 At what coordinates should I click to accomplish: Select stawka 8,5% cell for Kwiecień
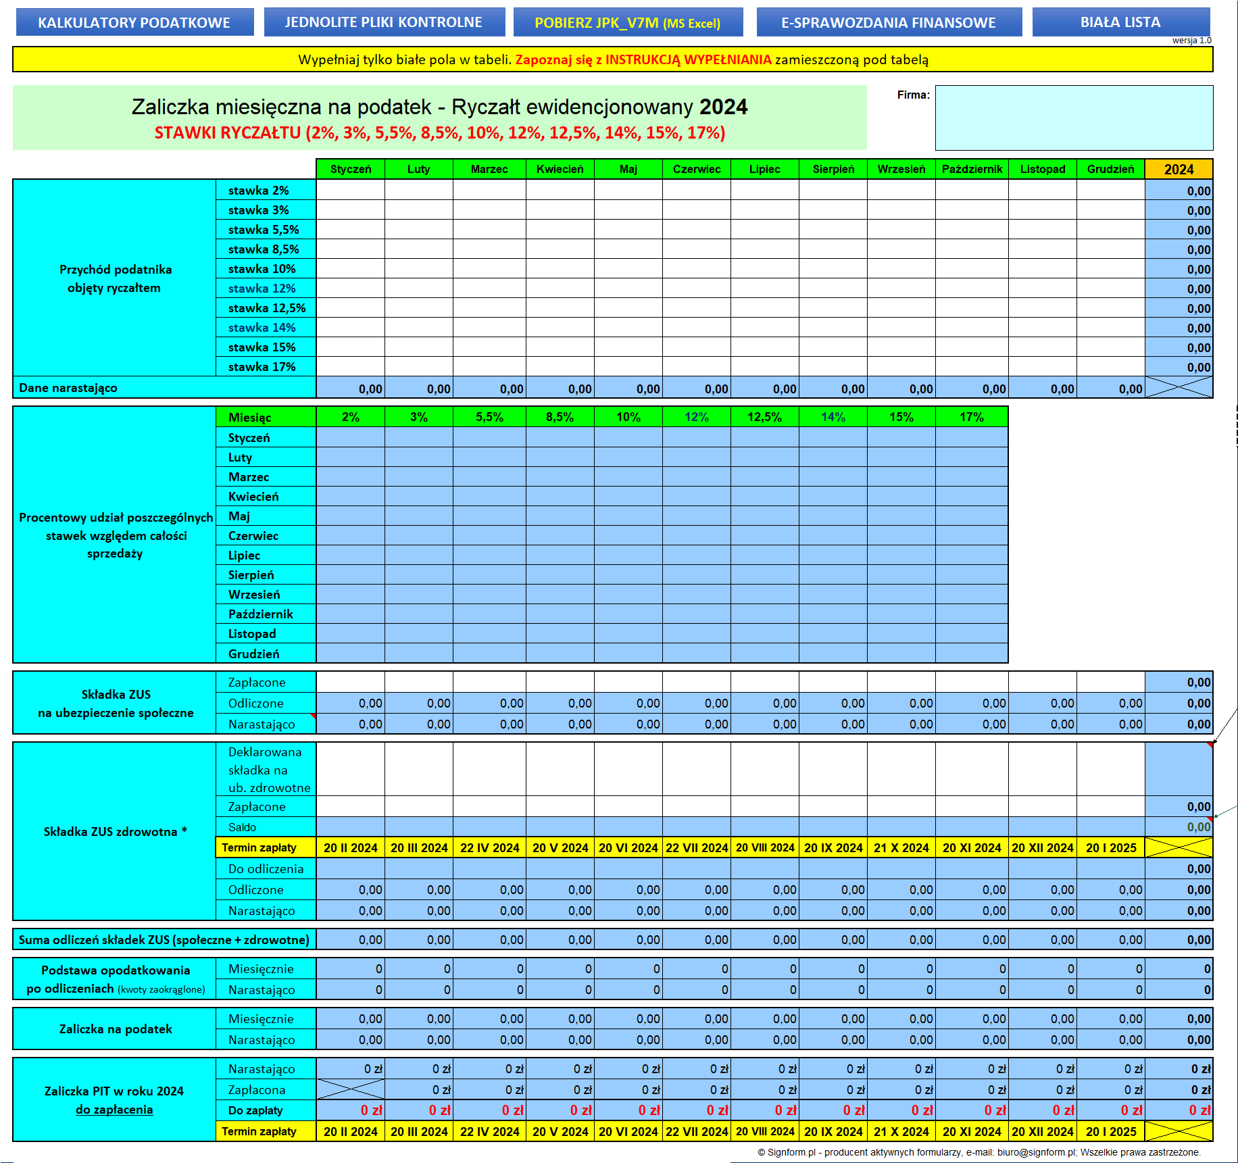[x=560, y=249]
